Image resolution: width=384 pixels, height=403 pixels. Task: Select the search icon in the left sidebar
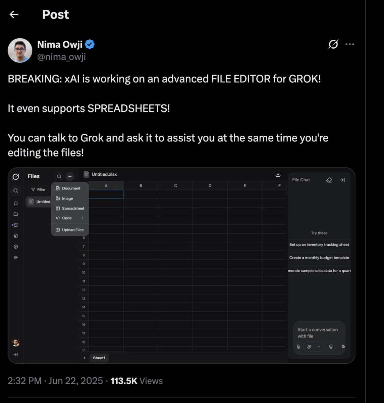[x=15, y=190]
